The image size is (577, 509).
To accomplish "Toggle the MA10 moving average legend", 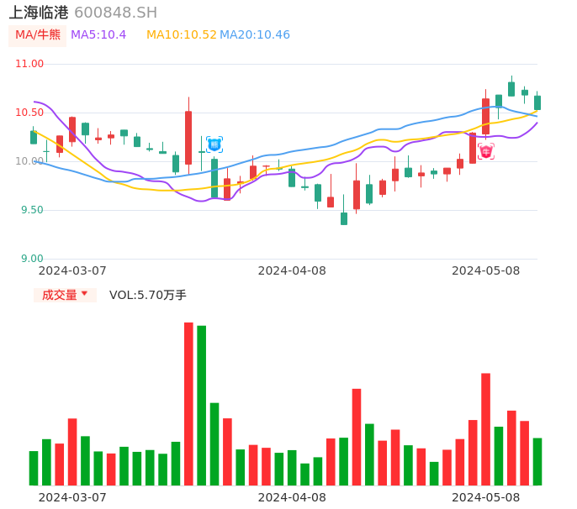I will click(181, 34).
